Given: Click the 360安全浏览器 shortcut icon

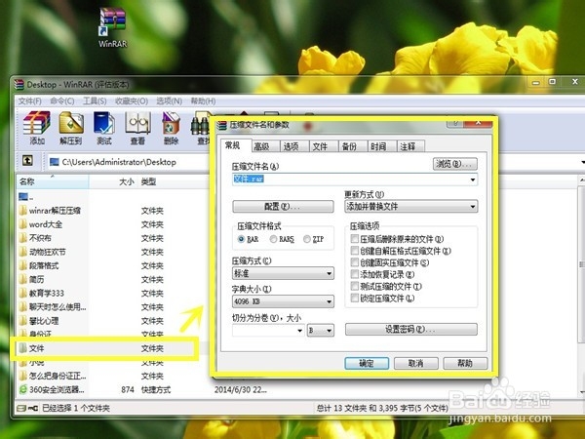Looking at the screenshot, I should [x=23, y=389].
